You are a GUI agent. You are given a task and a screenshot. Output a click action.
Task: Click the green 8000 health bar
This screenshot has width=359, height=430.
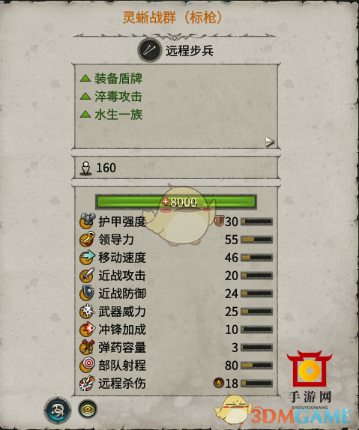(176, 202)
